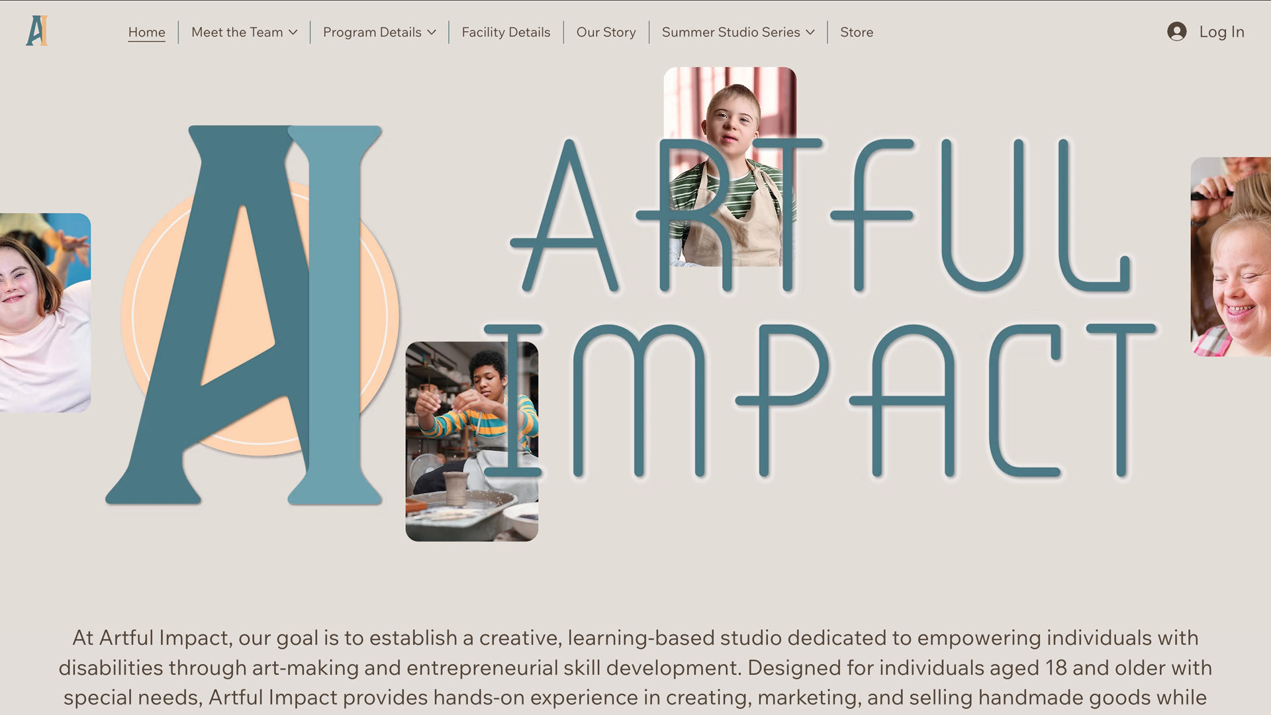Viewport: 1271px width, 715px height.
Task: Click the small AI logo in header
Action: 37,31
